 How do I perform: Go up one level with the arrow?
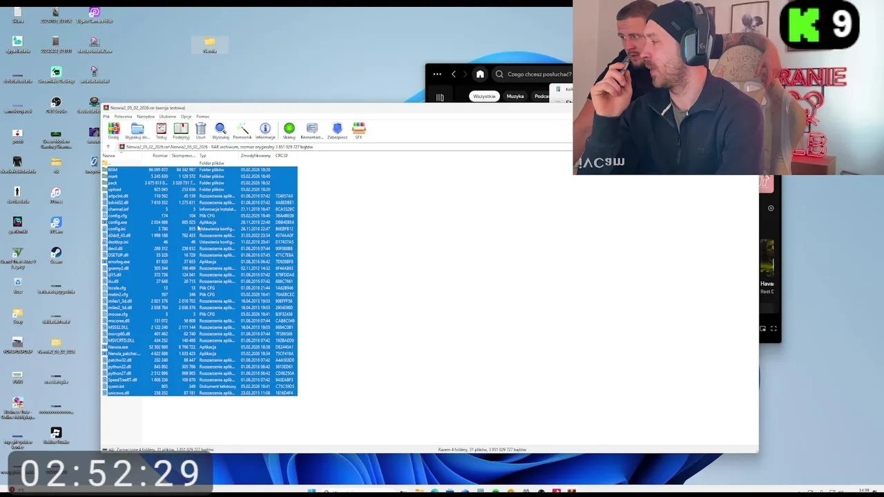(108, 147)
